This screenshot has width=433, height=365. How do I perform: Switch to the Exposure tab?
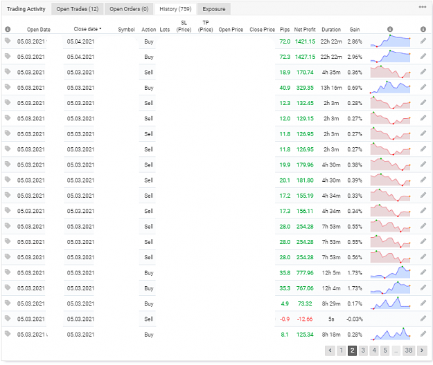214,9
